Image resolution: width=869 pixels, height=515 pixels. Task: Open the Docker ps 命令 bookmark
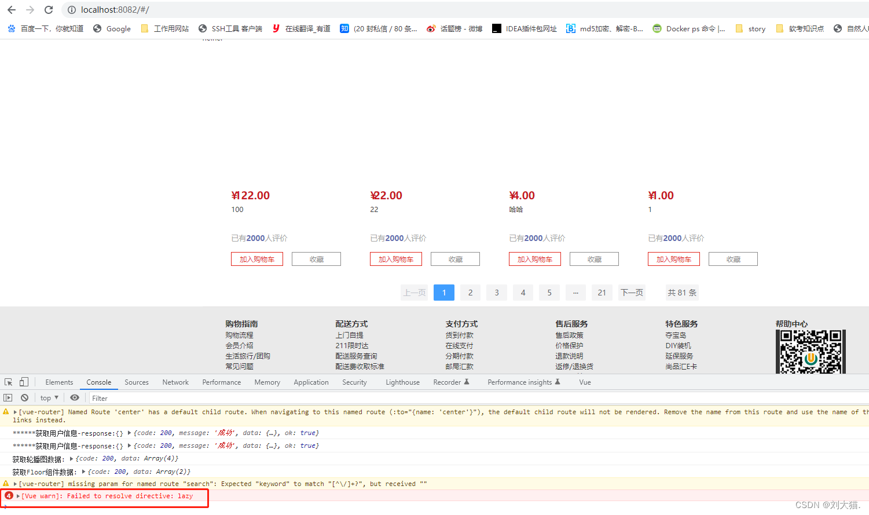click(x=689, y=28)
